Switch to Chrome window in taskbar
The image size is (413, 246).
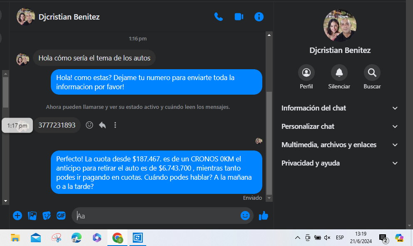point(117,238)
